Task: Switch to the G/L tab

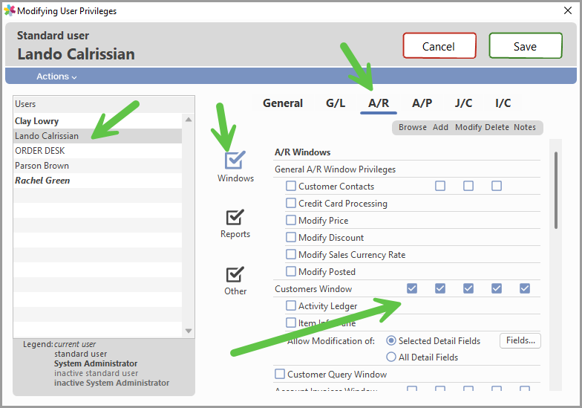Action: pyautogui.click(x=336, y=103)
